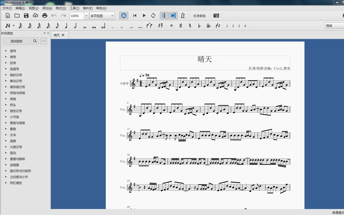344x215 pixels.
Task: Select the title text 晴天
Action: 205,59
